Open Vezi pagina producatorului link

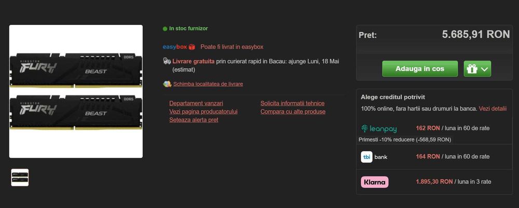[203, 112]
